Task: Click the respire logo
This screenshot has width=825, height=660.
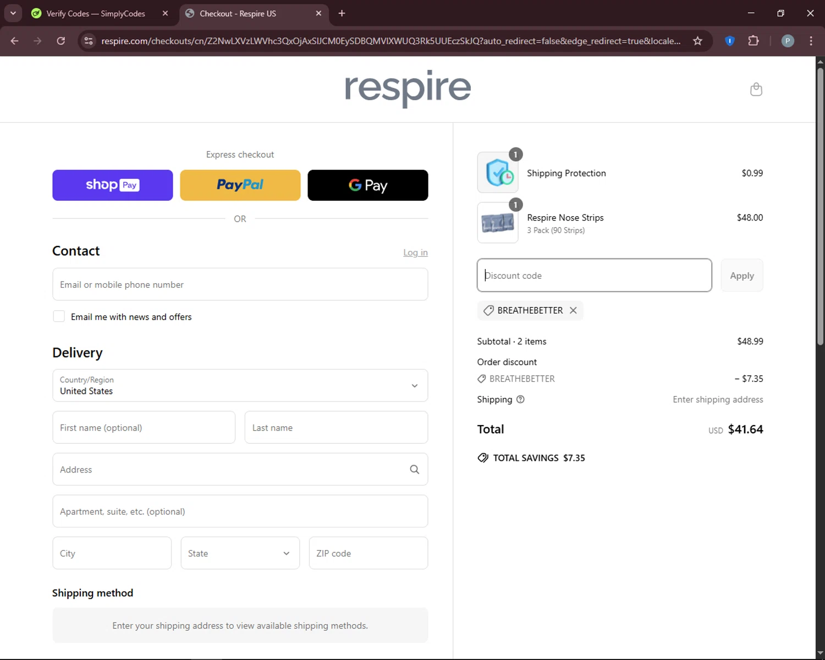Action: tap(408, 88)
